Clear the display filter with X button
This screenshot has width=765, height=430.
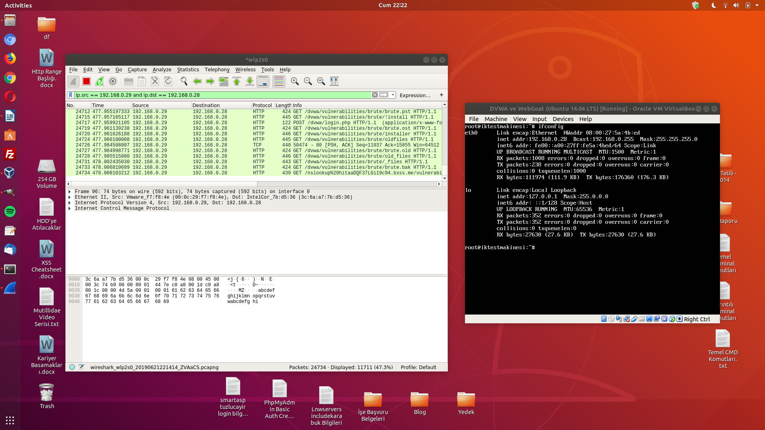[375, 95]
